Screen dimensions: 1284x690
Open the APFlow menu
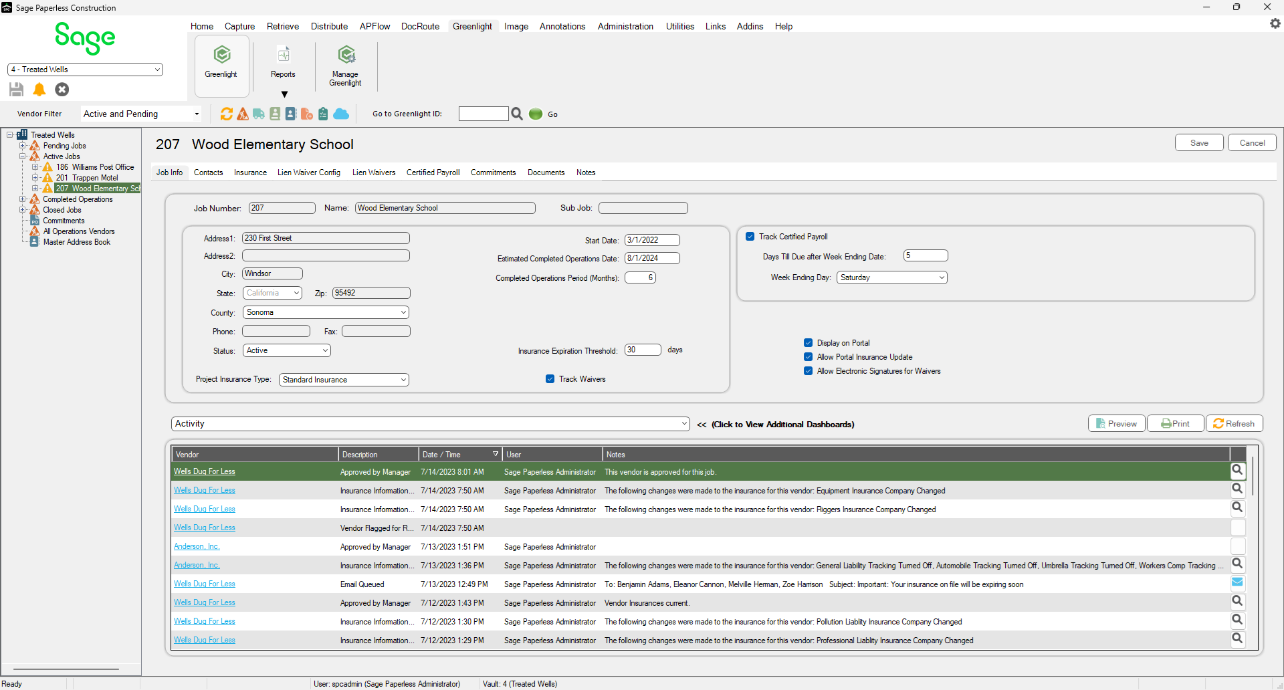(x=374, y=26)
